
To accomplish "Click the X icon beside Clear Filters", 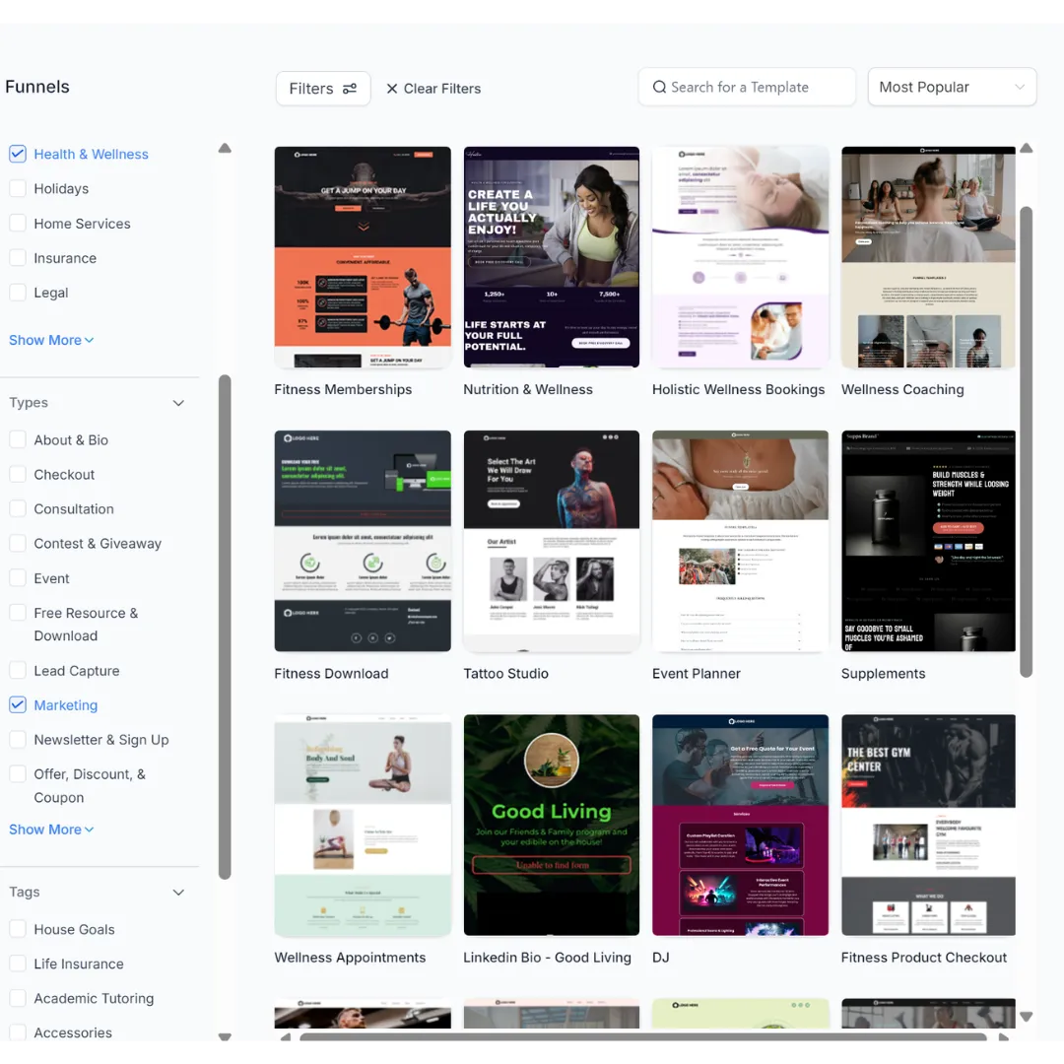I will pyautogui.click(x=391, y=89).
